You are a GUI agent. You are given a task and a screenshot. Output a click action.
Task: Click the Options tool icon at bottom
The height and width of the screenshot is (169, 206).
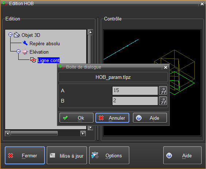(x=95, y=155)
